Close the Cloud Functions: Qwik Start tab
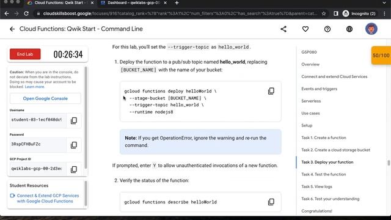Viewport: 391px width, 220px height. click(x=92, y=2)
